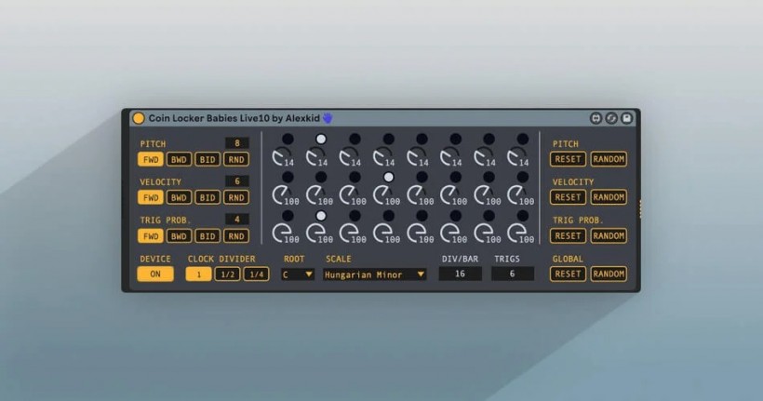
Task: Set Pitch direction to BWD
Action: 179,159
